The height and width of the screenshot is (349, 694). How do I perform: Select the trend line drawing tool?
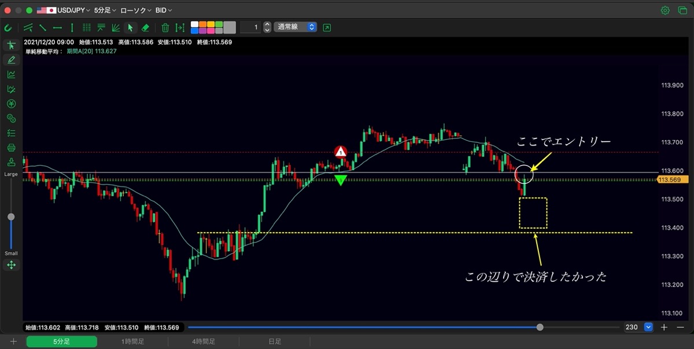click(x=28, y=27)
